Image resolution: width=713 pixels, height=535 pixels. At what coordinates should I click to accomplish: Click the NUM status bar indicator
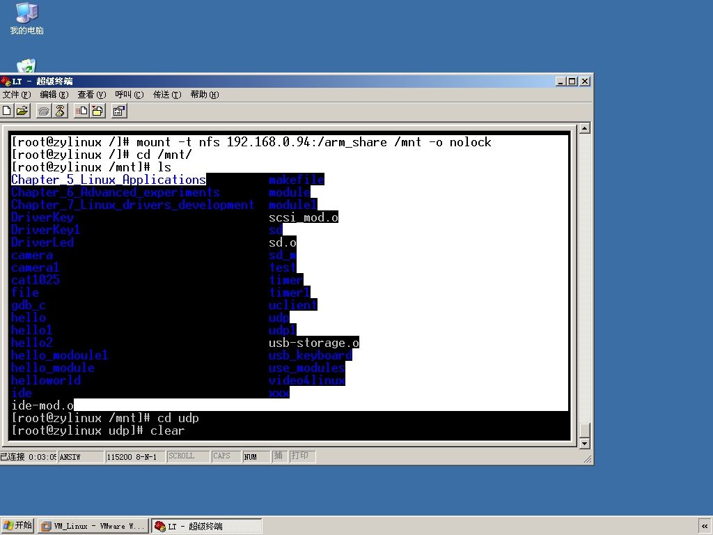[256, 456]
